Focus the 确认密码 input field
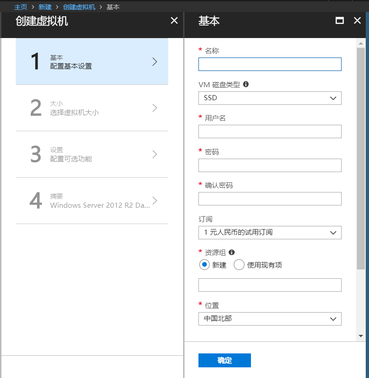Image resolution: width=369 pixels, height=378 pixels. [270, 199]
